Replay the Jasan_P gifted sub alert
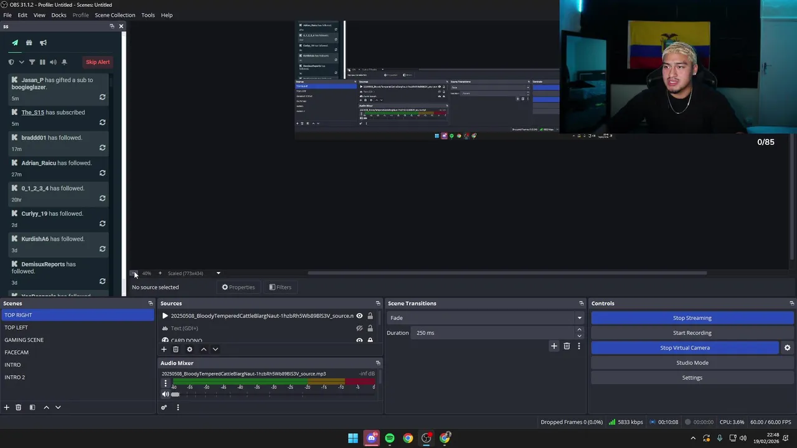This screenshot has height=448, width=797. tap(102, 97)
